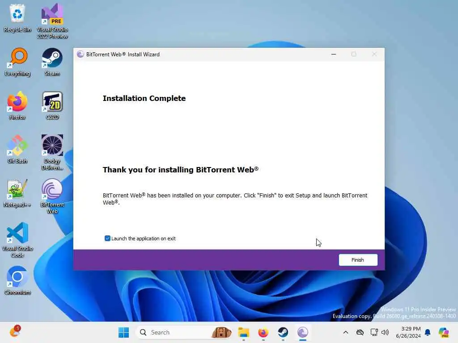The height and width of the screenshot is (343, 458).
Task: Uncheck Launch the application on exit
Action: [x=107, y=238]
